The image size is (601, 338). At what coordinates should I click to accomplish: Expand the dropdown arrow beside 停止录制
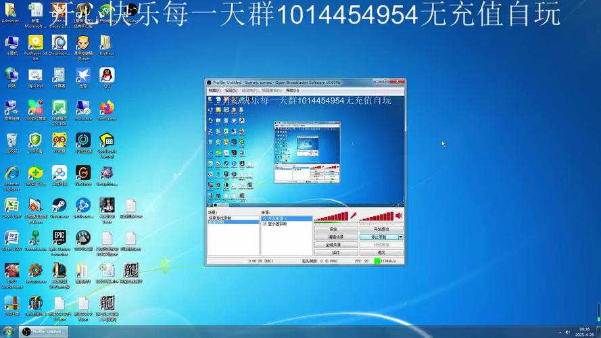point(401,237)
